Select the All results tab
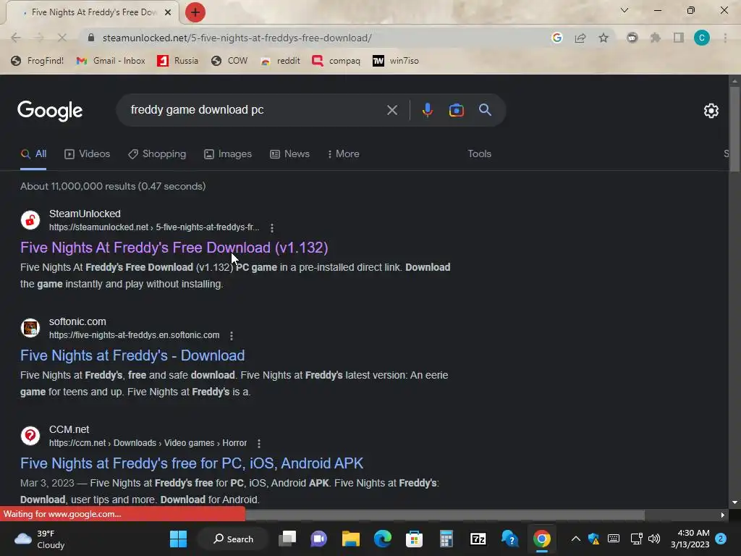This screenshot has height=556, width=741. click(33, 154)
